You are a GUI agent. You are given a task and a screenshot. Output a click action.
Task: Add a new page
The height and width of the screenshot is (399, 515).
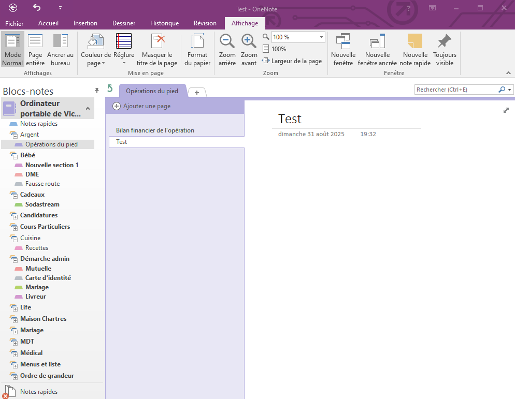click(142, 106)
